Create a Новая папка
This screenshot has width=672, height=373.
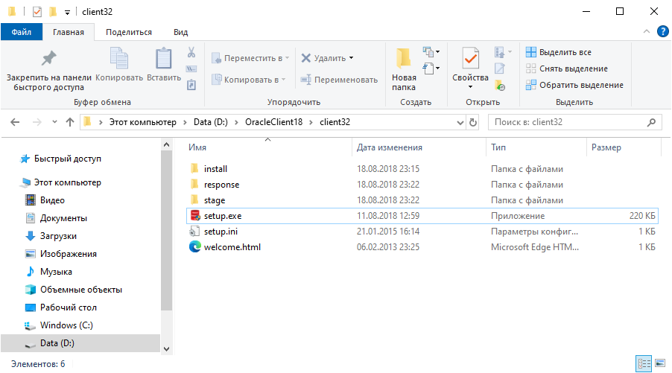coord(404,69)
